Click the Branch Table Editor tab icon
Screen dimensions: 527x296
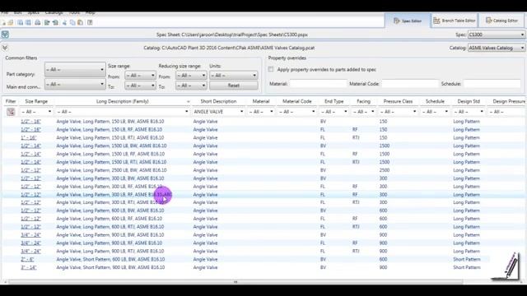coord(436,21)
